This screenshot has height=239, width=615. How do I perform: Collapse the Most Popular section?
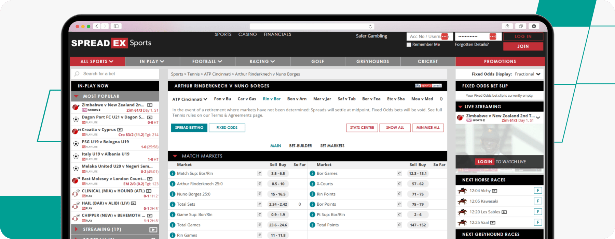(x=76, y=96)
